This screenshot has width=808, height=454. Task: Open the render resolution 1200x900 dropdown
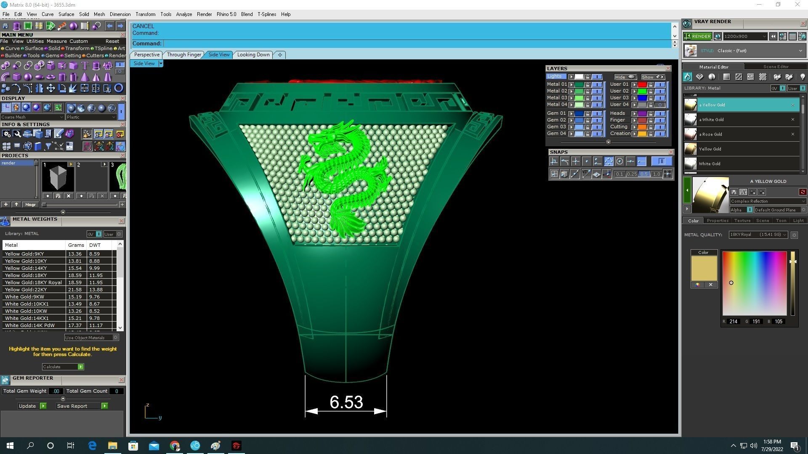point(745,37)
